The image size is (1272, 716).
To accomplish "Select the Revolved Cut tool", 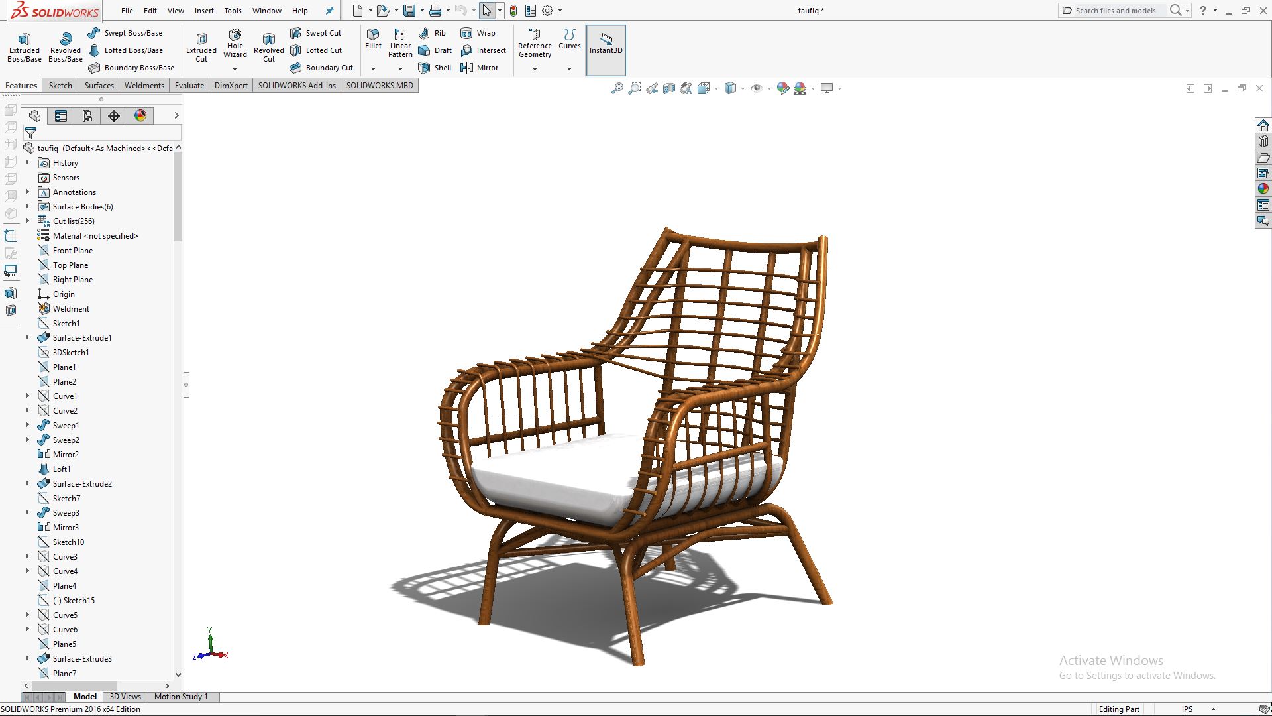I will coord(268,48).
